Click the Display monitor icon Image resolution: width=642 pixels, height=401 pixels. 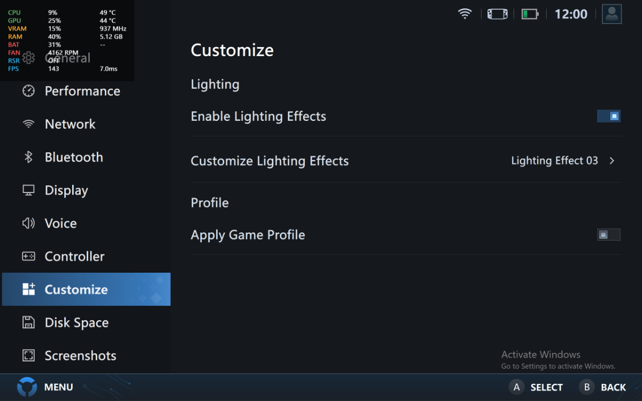pyautogui.click(x=28, y=190)
